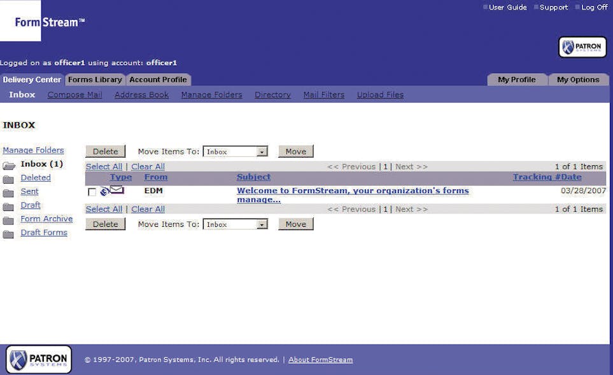Open the User Guide link
The image size is (613, 375).
pos(508,7)
